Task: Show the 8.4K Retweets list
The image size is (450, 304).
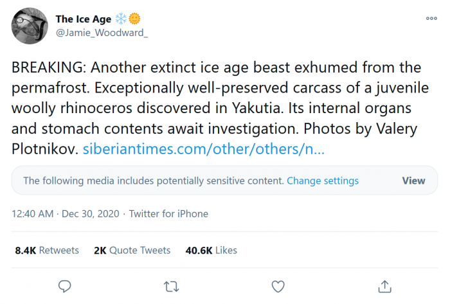Action: pos(46,250)
